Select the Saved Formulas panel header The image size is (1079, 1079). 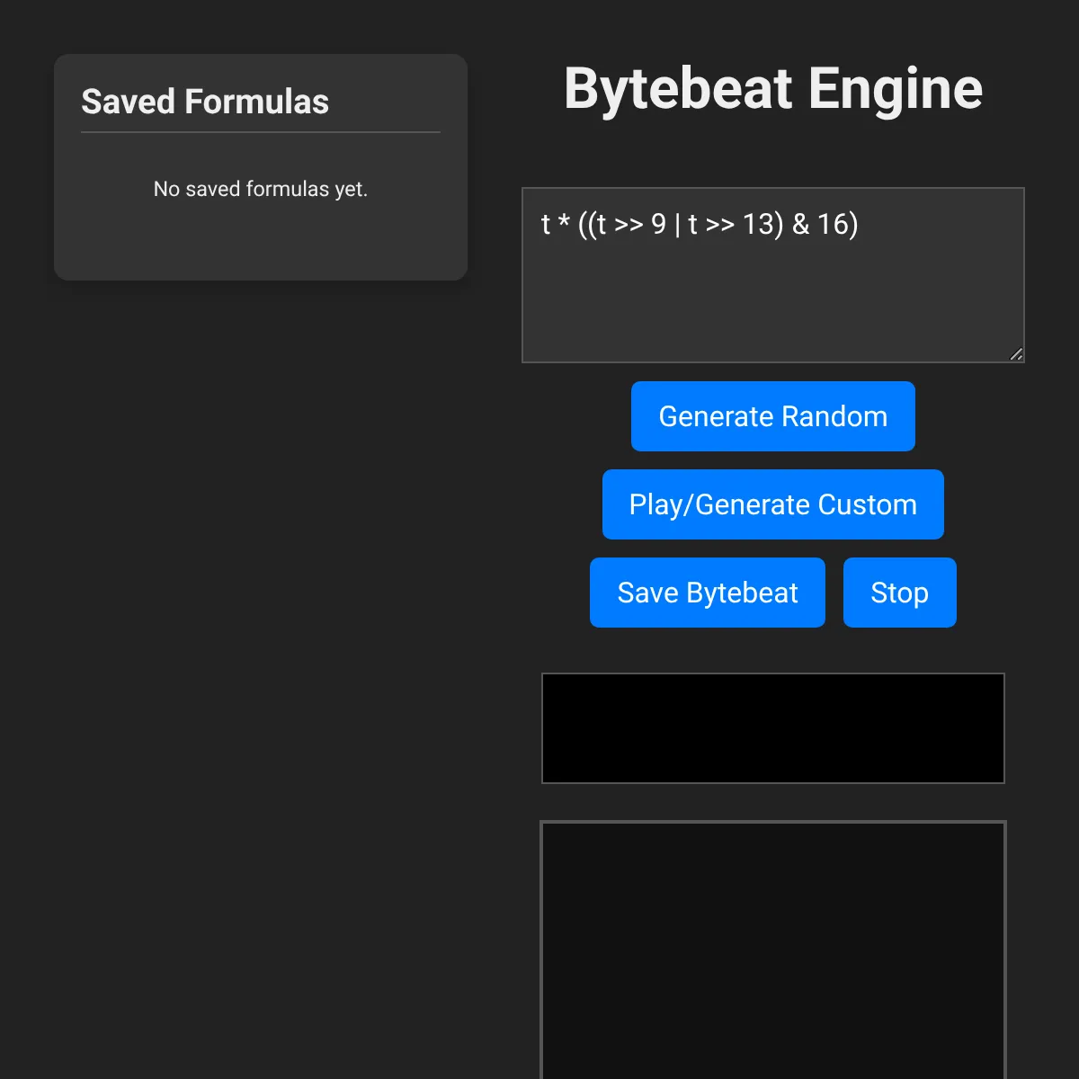coord(204,102)
